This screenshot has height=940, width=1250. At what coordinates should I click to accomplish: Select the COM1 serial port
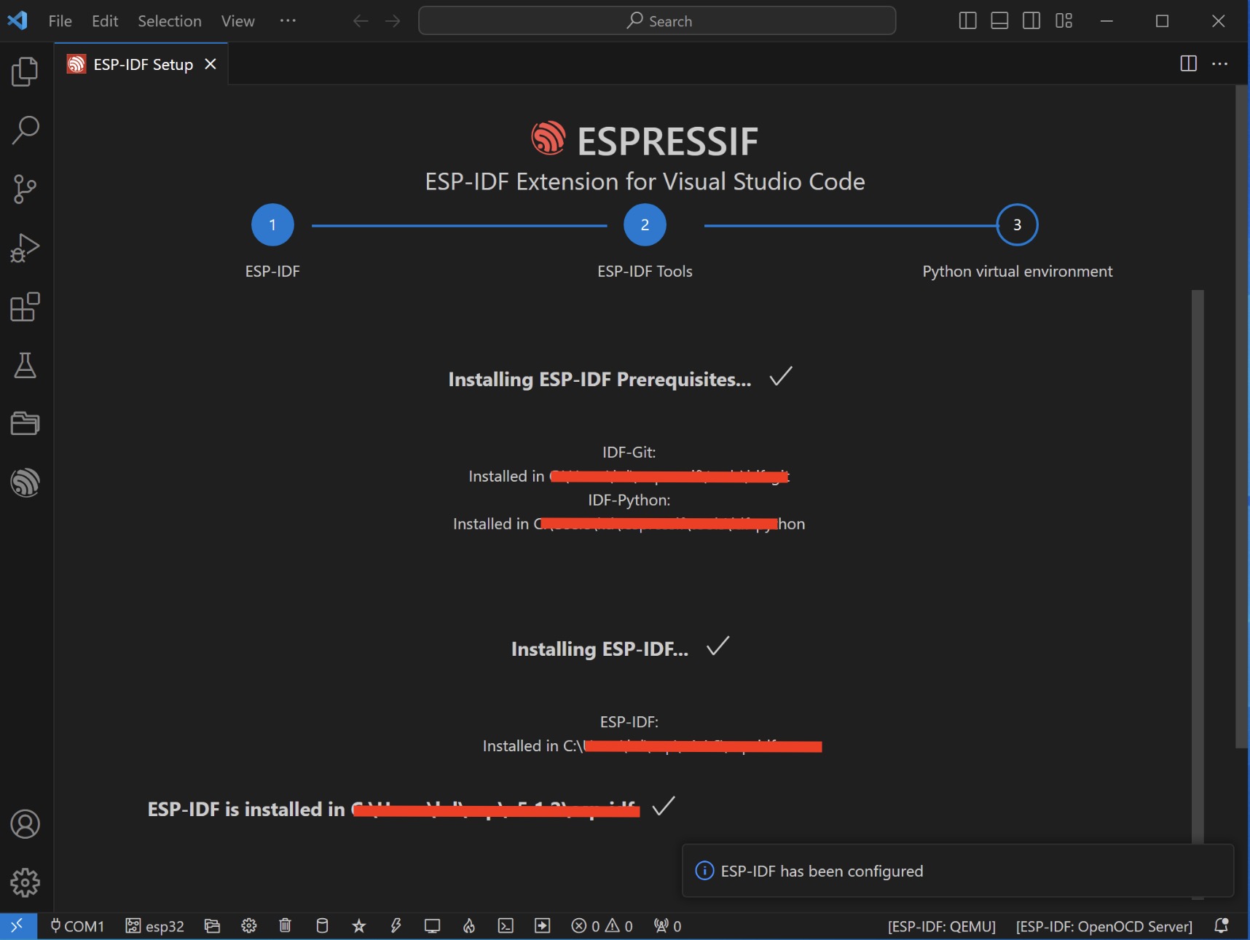tap(77, 926)
